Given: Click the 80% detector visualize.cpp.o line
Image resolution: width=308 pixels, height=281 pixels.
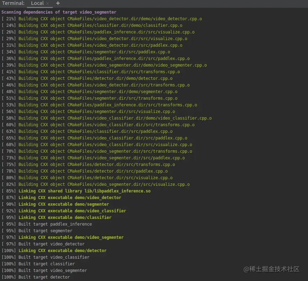Looking at the screenshot, I should coord(87,178).
